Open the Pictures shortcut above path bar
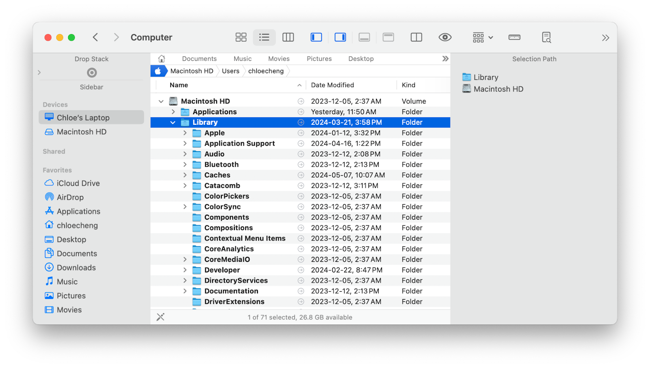 (319, 59)
